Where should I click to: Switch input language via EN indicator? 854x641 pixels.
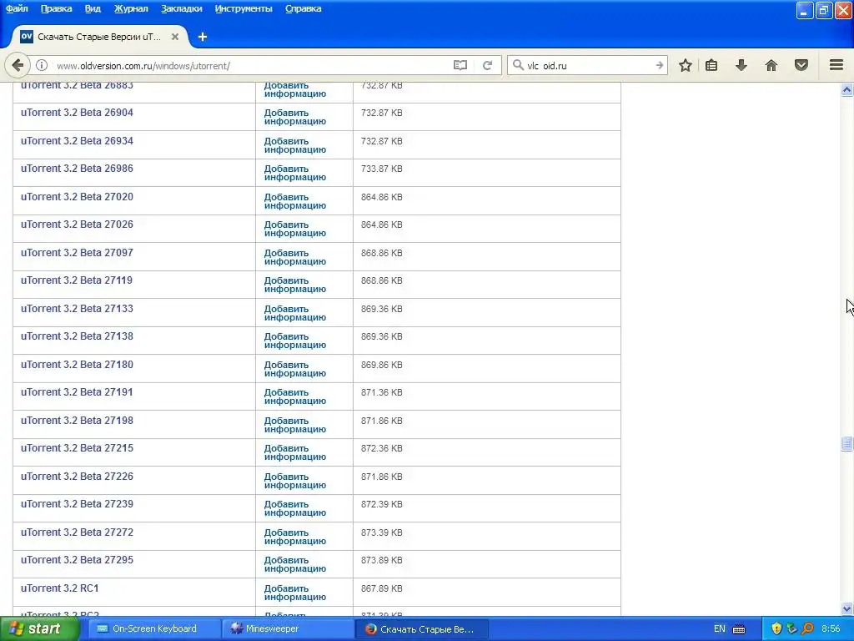[x=720, y=628]
